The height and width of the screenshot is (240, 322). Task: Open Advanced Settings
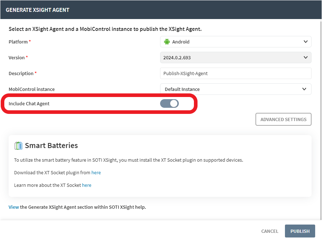pos(283,119)
